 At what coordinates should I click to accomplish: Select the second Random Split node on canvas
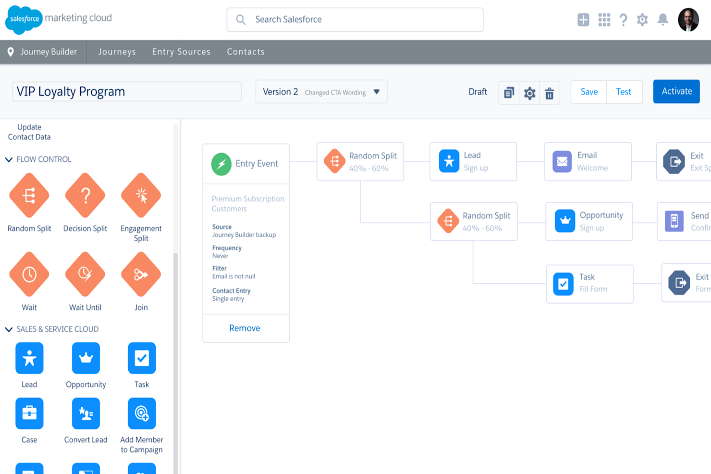(x=474, y=221)
